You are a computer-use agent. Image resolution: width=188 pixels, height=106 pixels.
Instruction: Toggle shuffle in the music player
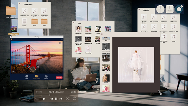click(68, 99)
